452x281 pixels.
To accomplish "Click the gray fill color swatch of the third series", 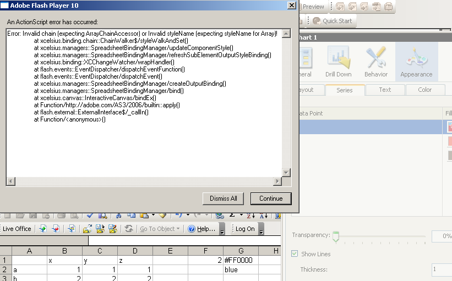I will (x=450, y=156).
